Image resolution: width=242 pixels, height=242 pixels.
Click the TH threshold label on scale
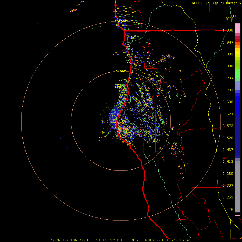(231, 209)
